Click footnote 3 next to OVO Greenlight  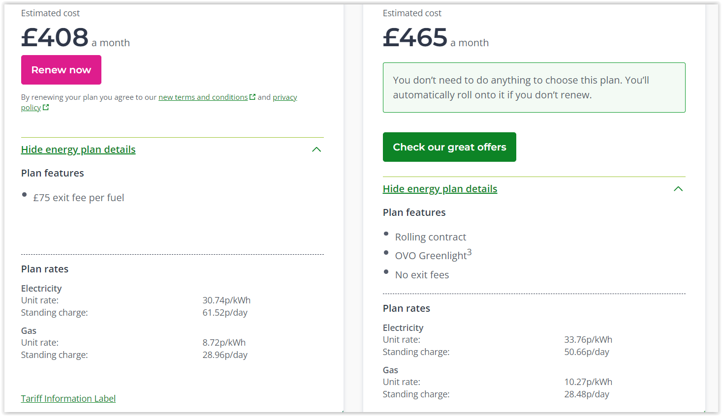point(469,252)
